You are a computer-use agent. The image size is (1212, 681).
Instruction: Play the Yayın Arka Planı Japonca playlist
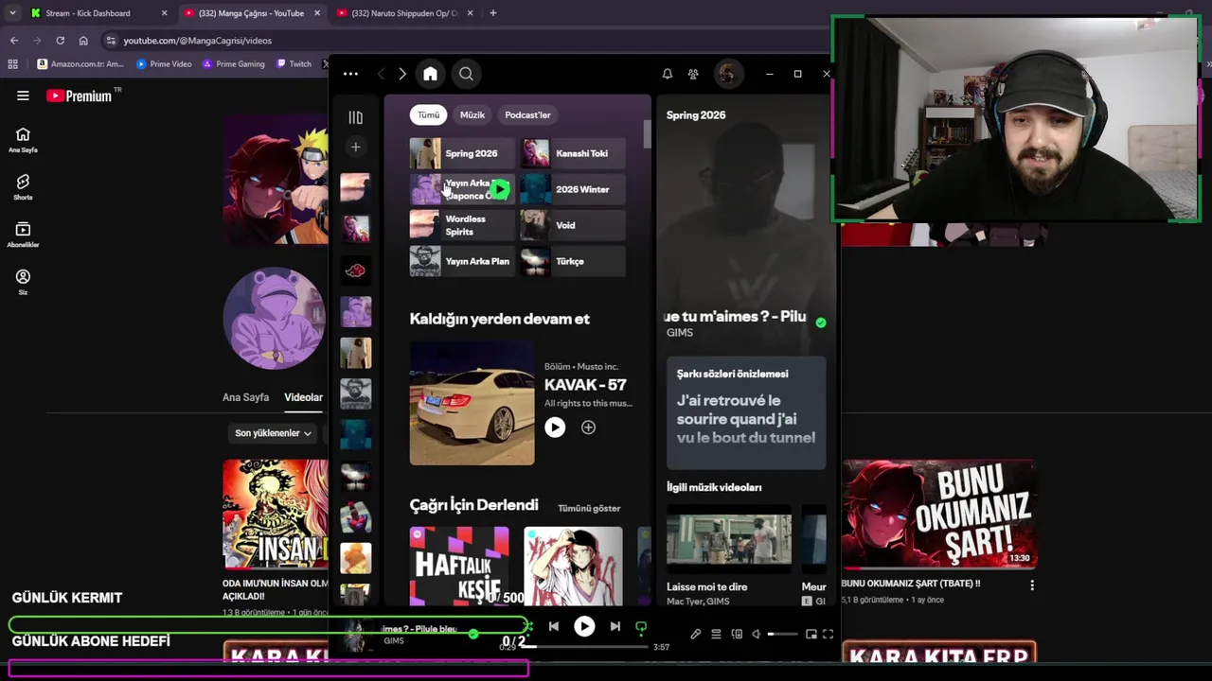[x=498, y=189]
